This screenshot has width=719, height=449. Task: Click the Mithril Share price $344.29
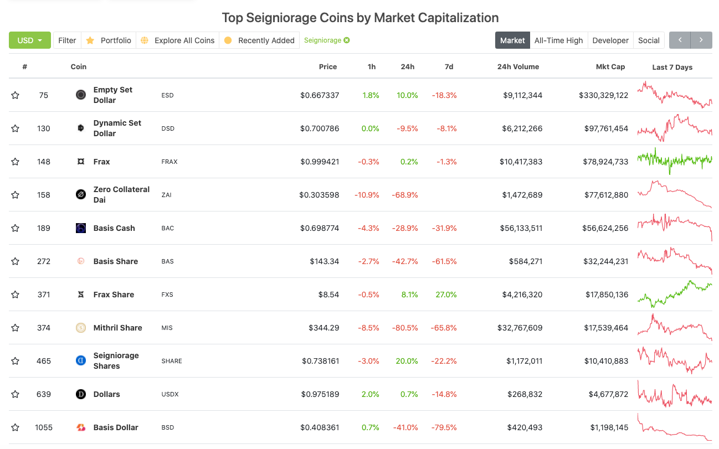(x=324, y=328)
